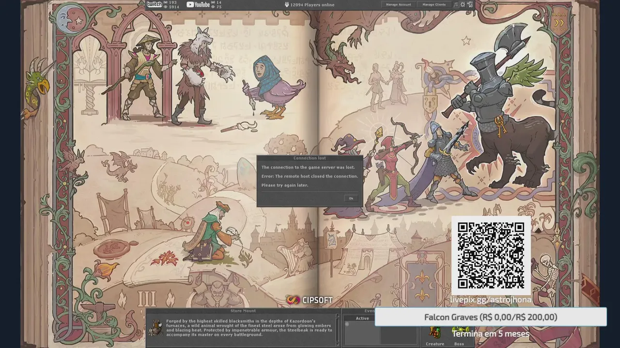Viewport: 620px width, 348px height.
Task: Click the double-arrow next page ornament
Action: coord(559,23)
